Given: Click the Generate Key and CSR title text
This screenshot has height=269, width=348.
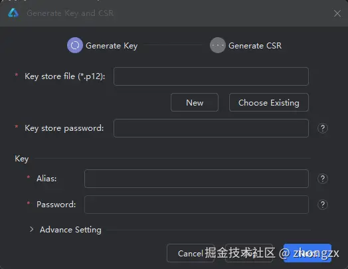Looking at the screenshot, I should [70, 13].
